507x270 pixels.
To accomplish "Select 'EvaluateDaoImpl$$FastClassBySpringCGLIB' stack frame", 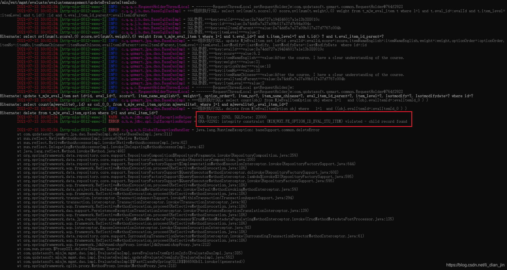I will (x=131, y=262).
